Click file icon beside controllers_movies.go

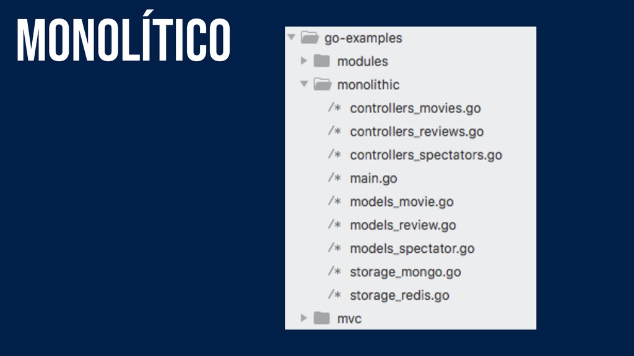(x=334, y=108)
